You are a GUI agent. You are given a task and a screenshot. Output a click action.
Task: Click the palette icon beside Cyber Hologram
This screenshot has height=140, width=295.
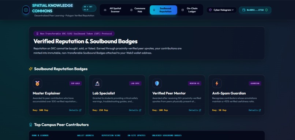[x=210, y=10]
